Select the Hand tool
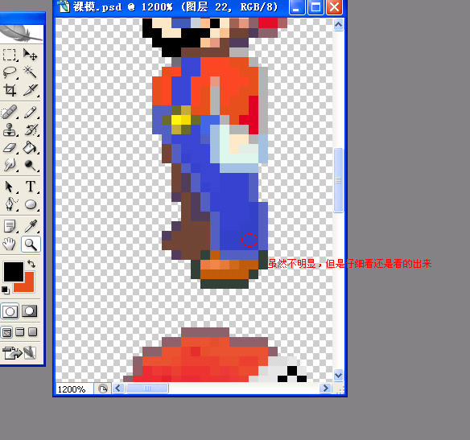This screenshot has height=440, width=470. [10, 245]
